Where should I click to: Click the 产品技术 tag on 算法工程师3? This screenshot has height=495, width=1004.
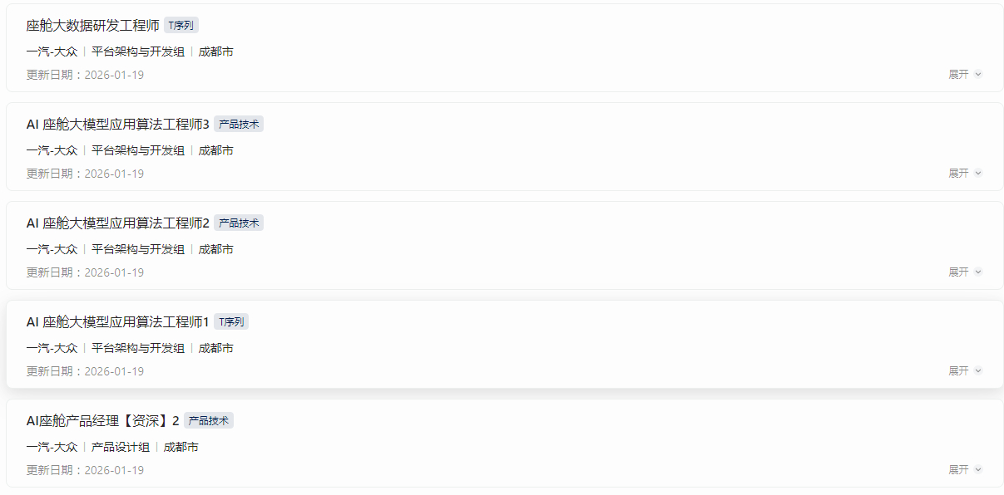239,125
